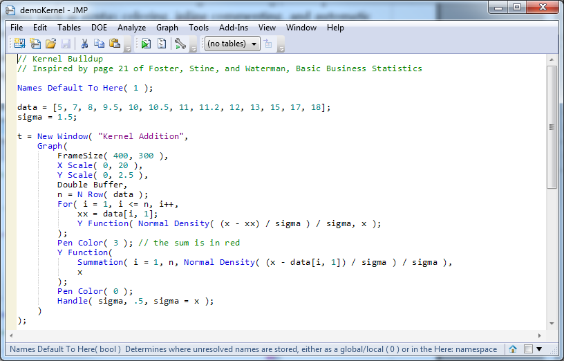Run the script with the green arrow icon
This screenshot has height=361, width=564.
pyautogui.click(x=146, y=44)
